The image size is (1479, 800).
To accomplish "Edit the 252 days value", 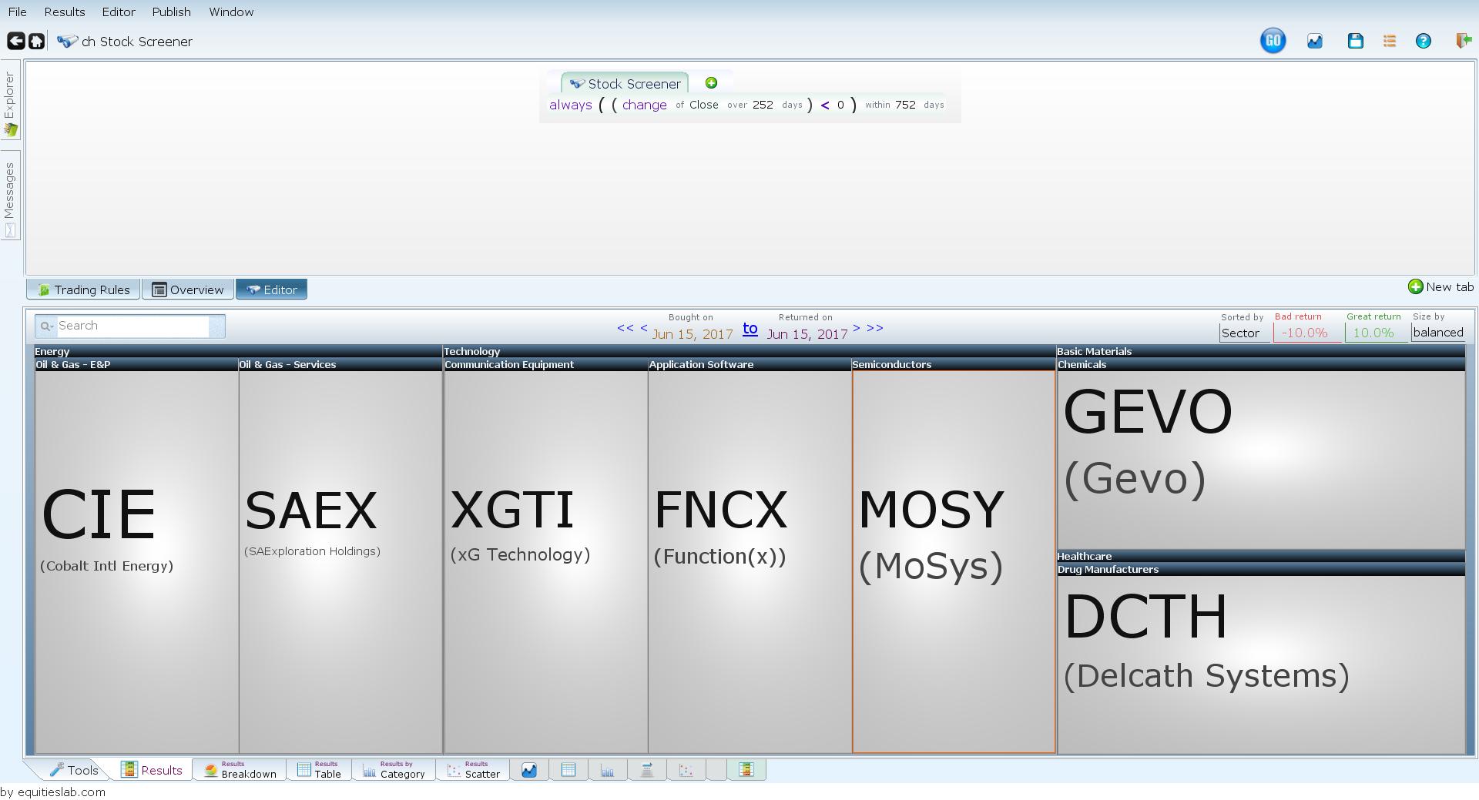I will 763,105.
